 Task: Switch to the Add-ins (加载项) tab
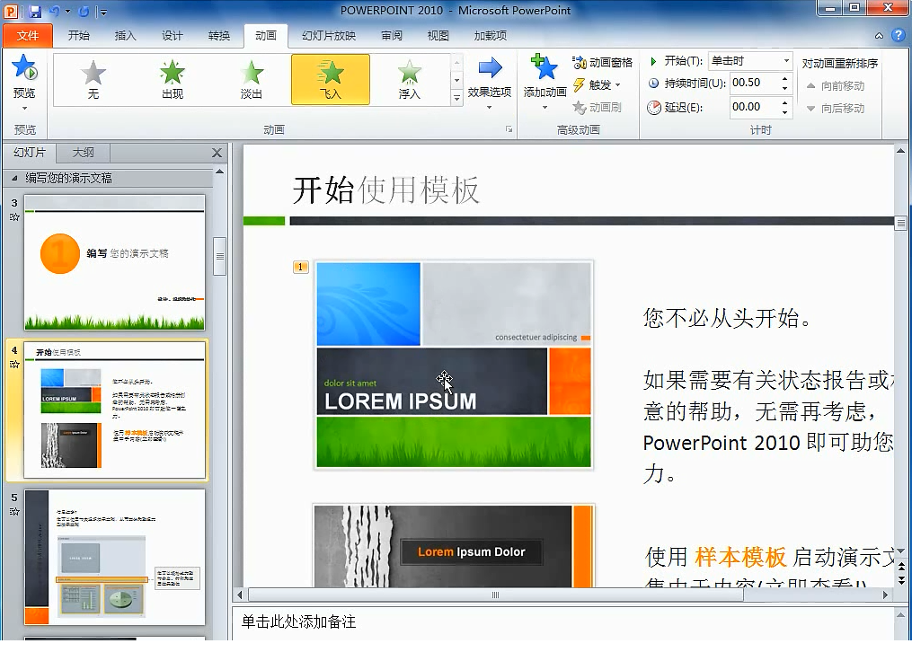click(x=491, y=36)
